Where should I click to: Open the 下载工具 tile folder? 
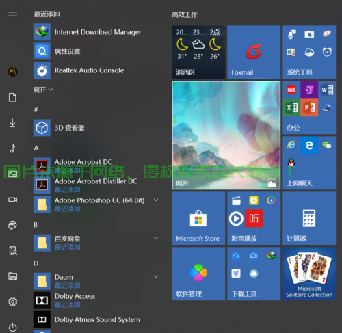coord(254,274)
